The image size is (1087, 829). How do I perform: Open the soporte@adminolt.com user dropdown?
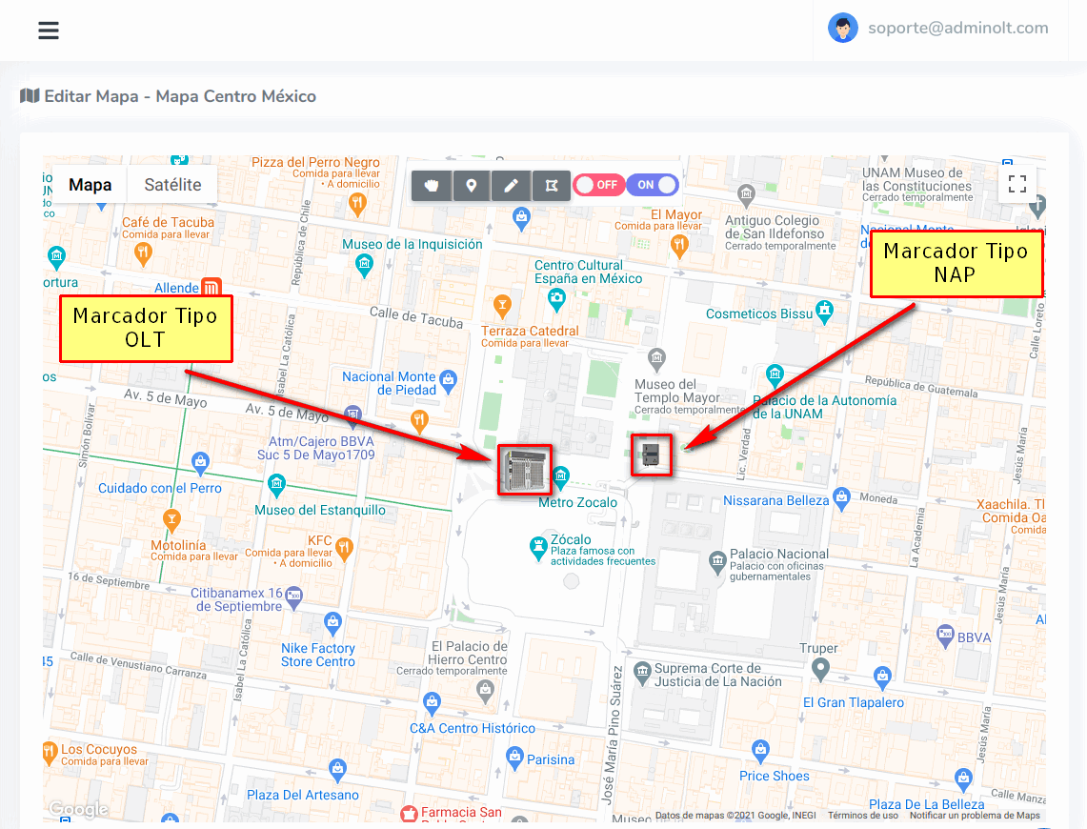pyautogui.click(x=957, y=29)
